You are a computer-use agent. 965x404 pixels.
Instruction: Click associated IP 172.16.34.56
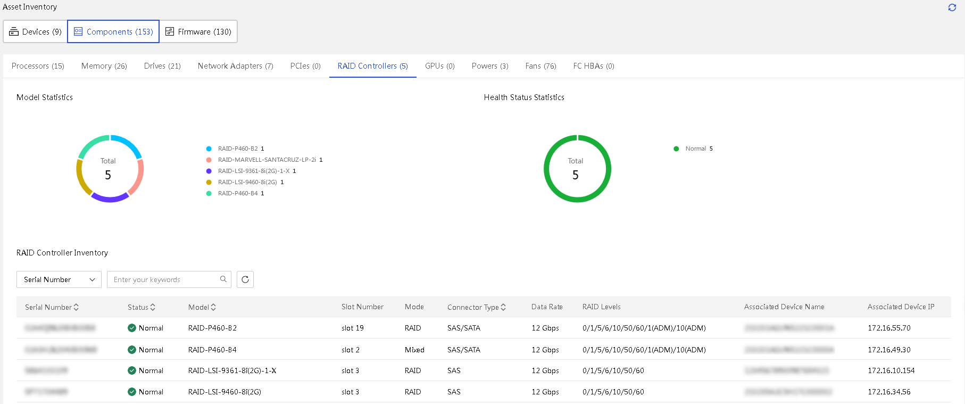point(889,392)
